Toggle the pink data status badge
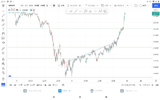The height and width of the screenshot is (100, 160). (34, 10)
